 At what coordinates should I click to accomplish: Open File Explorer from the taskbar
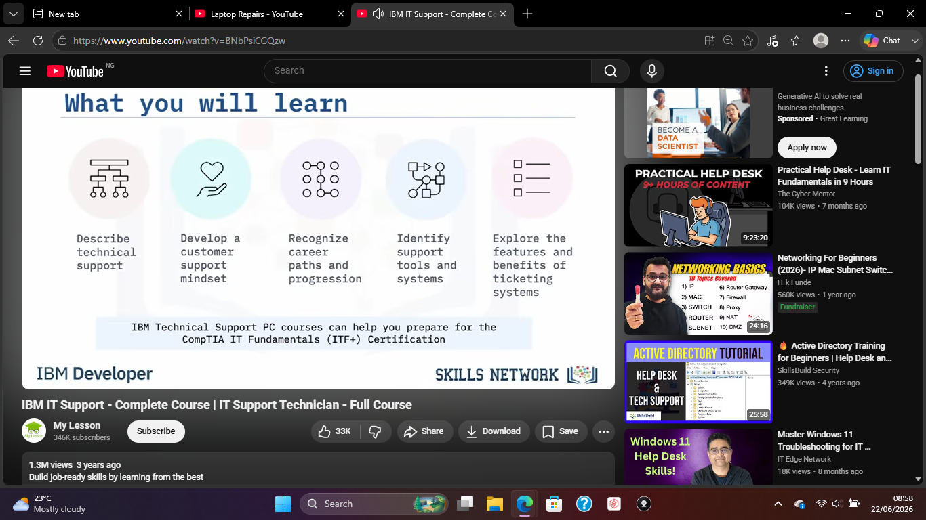click(495, 504)
